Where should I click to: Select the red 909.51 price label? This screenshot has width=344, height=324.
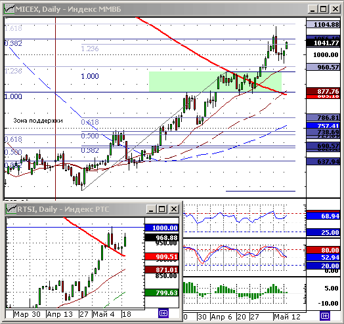[x=162, y=256]
